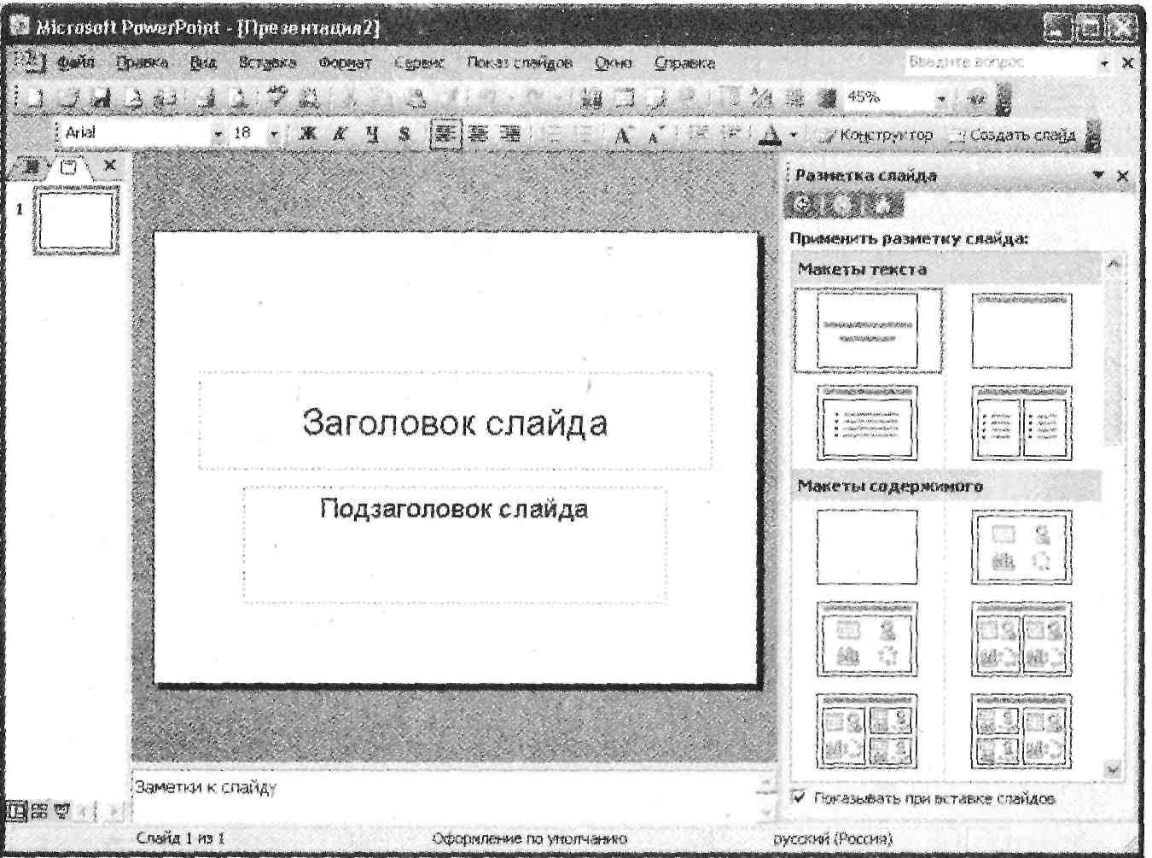1152x858 pixels.
Task: Increase font size with large A icon
Action: click(623, 135)
